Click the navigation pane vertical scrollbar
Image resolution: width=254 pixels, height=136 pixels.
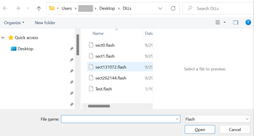pos(78,45)
